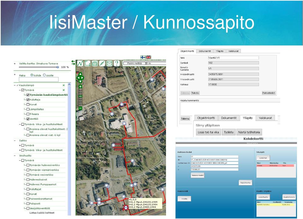Click the green swap arrows beside the map
Screen dimensions: 303x219
pyautogui.click(x=73, y=62)
